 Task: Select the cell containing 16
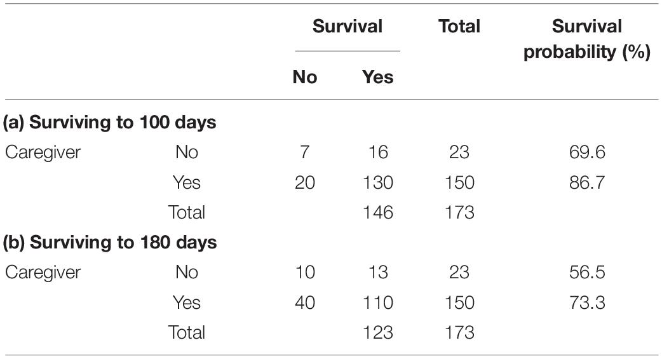pos(378,152)
